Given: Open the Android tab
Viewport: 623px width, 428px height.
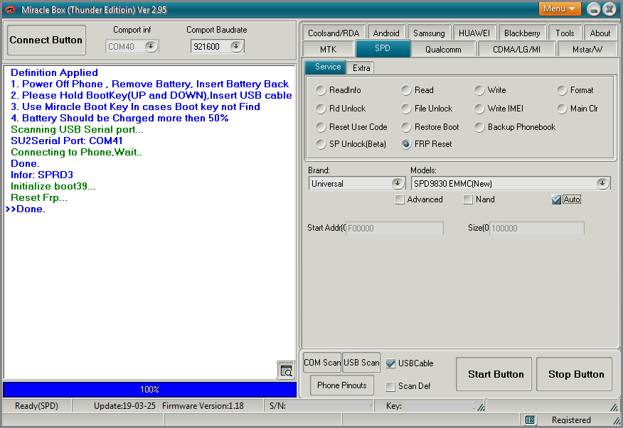Looking at the screenshot, I should click(385, 33).
